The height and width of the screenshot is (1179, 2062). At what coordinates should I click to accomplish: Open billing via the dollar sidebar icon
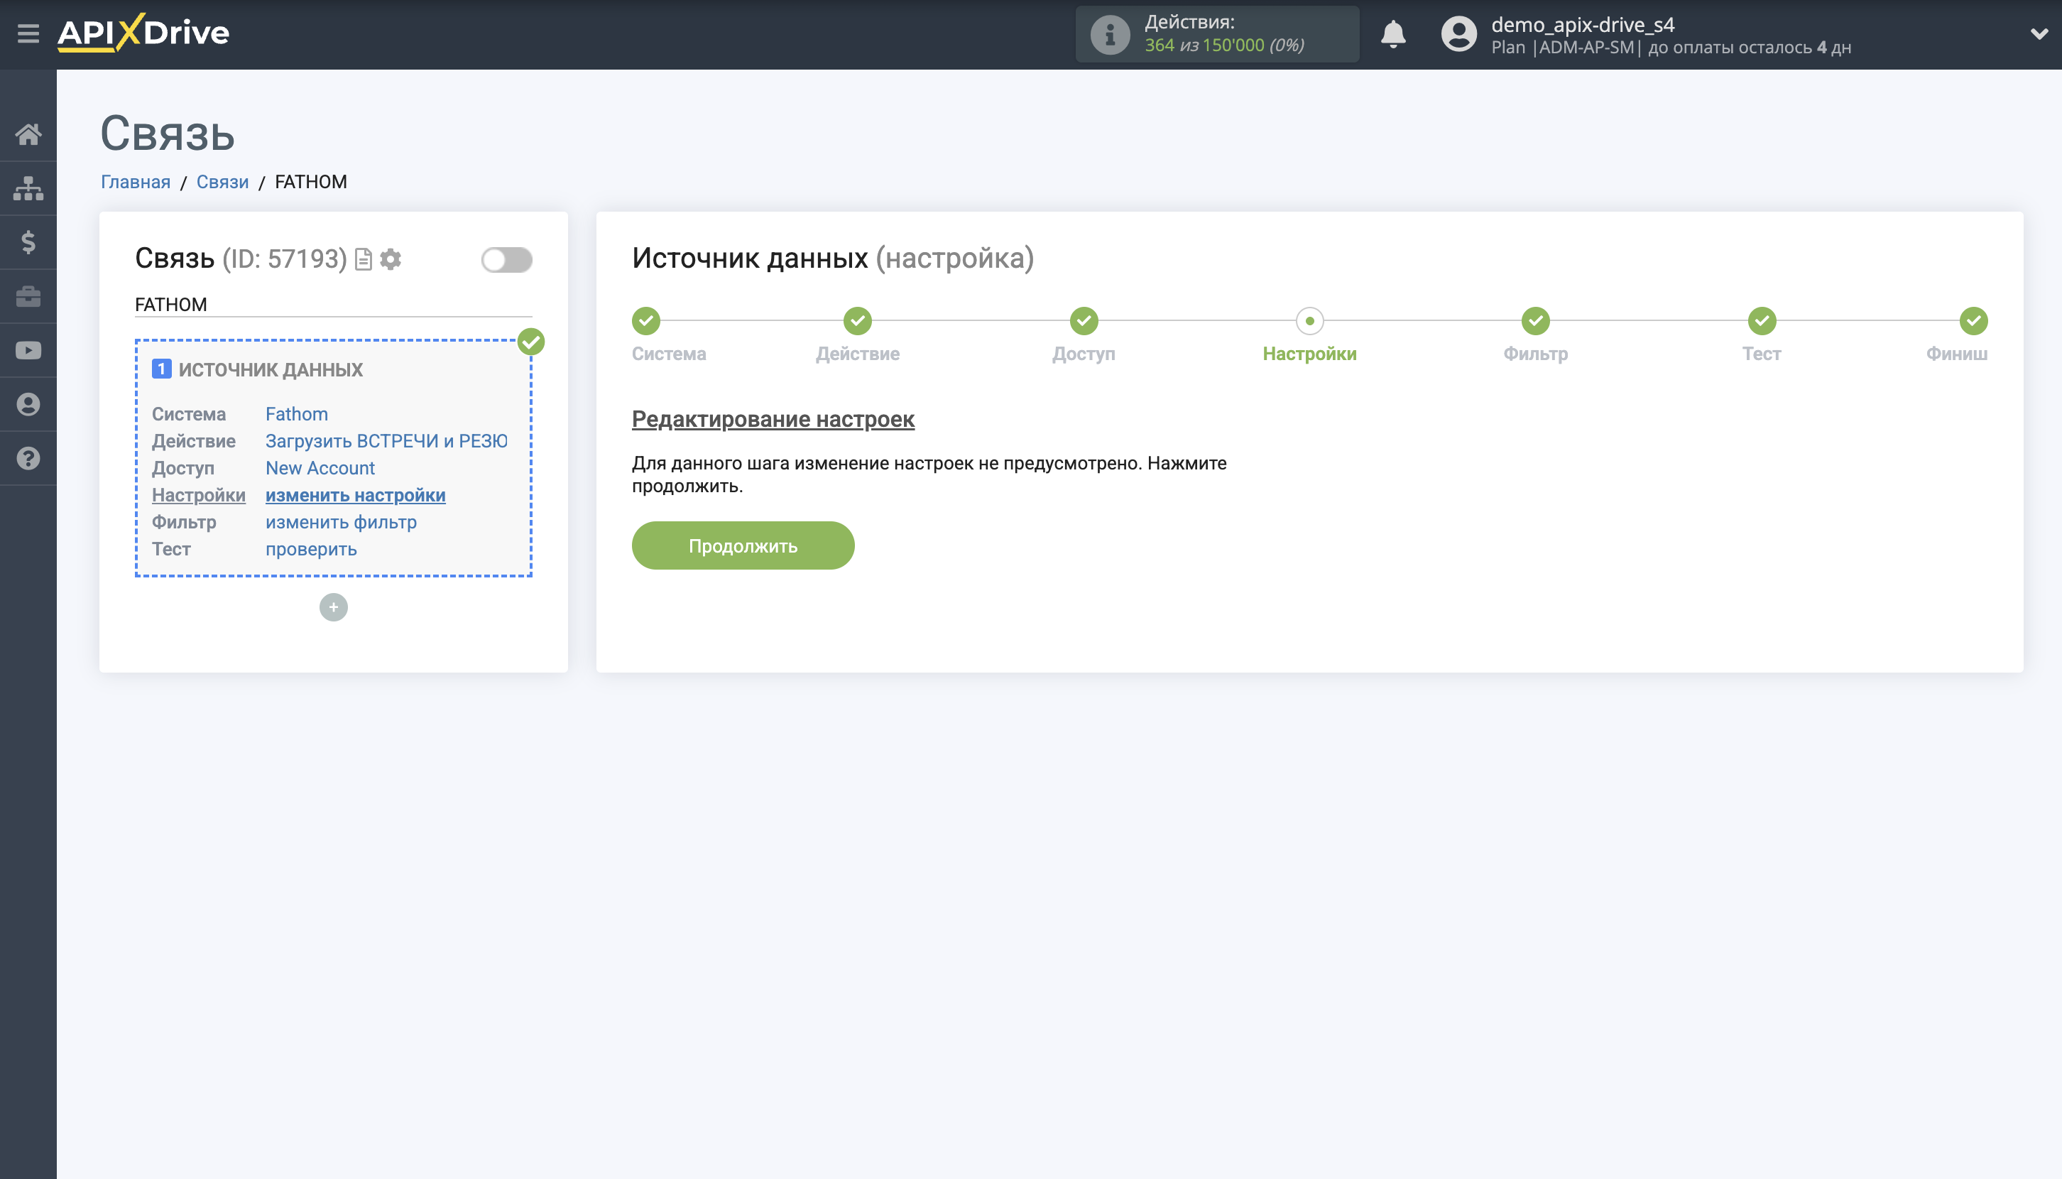28,242
